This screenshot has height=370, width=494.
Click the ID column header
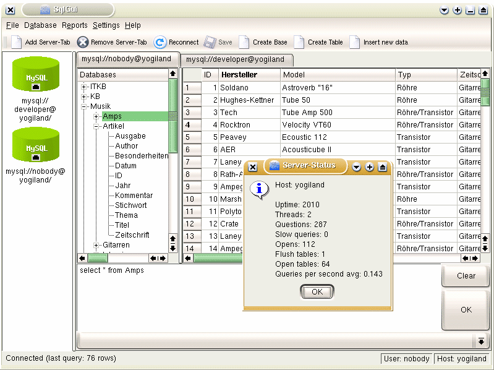[210, 75]
